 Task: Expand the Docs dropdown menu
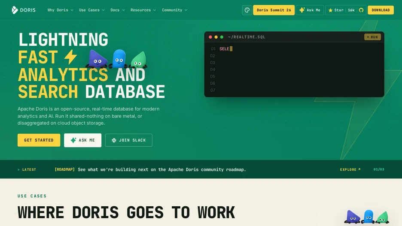[118, 10]
